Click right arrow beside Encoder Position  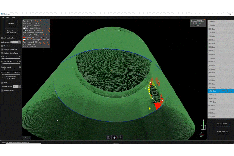pos(20,78)
